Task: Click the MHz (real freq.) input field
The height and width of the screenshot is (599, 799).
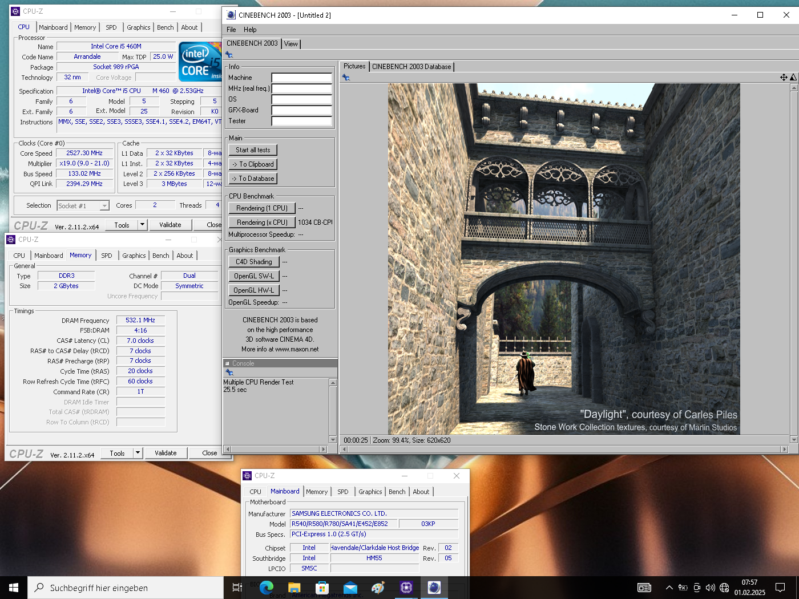Action: click(302, 88)
